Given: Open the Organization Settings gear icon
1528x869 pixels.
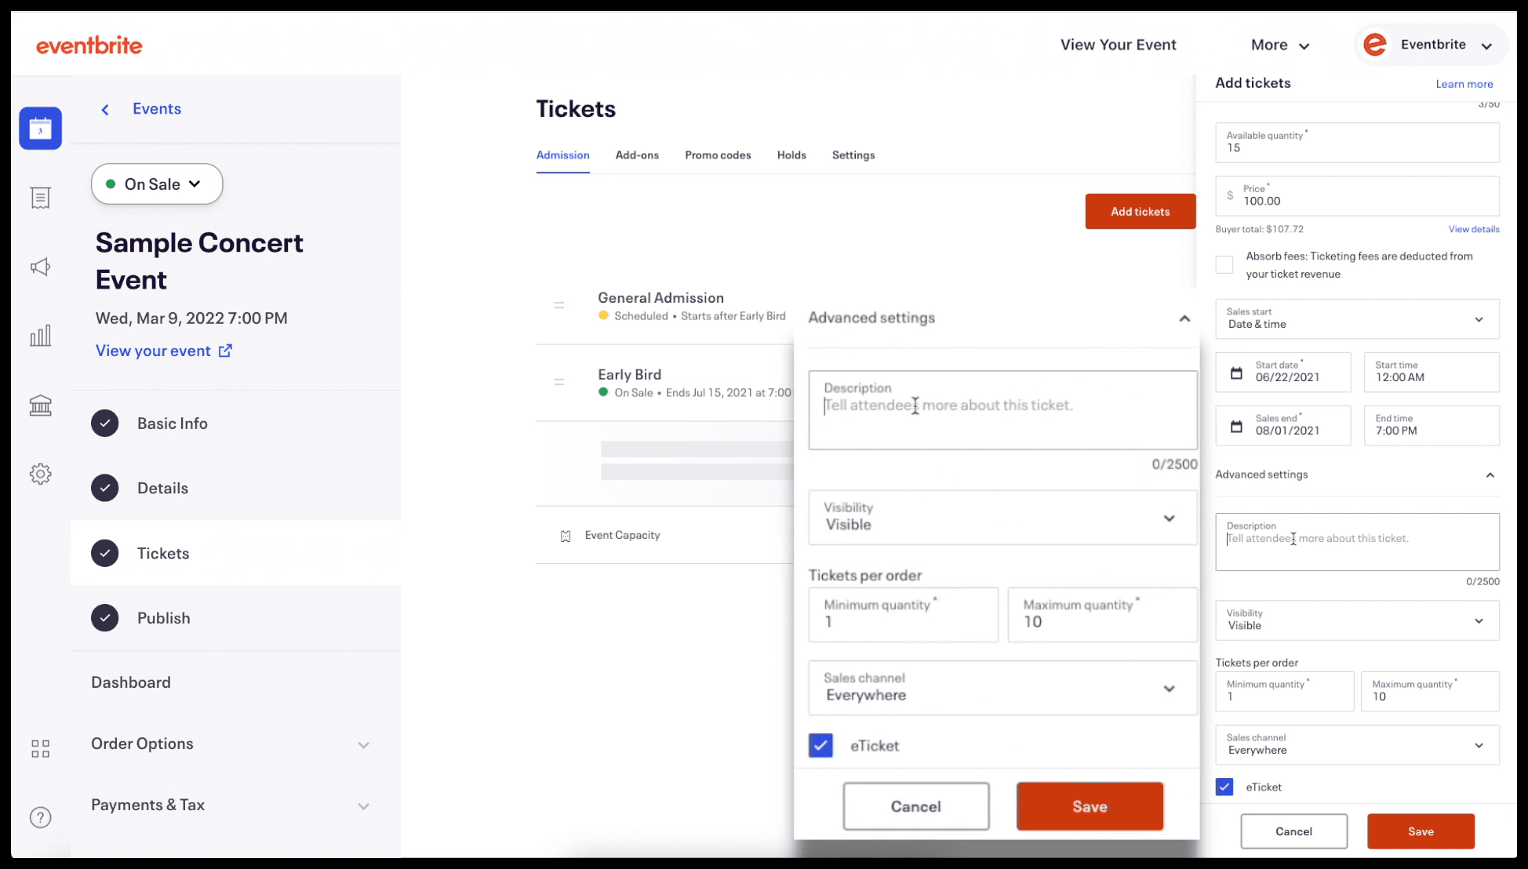Looking at the screenshot, I should 40,474.
